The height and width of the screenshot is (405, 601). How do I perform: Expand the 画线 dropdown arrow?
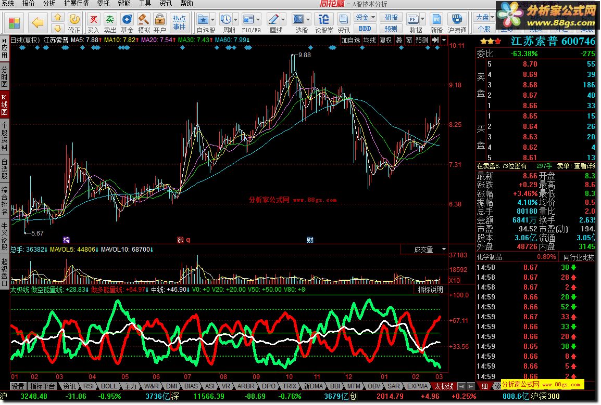(283, 19)
